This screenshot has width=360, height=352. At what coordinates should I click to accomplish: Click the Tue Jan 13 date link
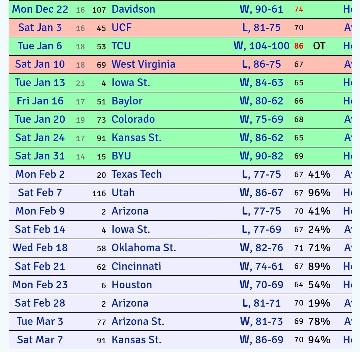pyautogui.click(x=40, y=82)
